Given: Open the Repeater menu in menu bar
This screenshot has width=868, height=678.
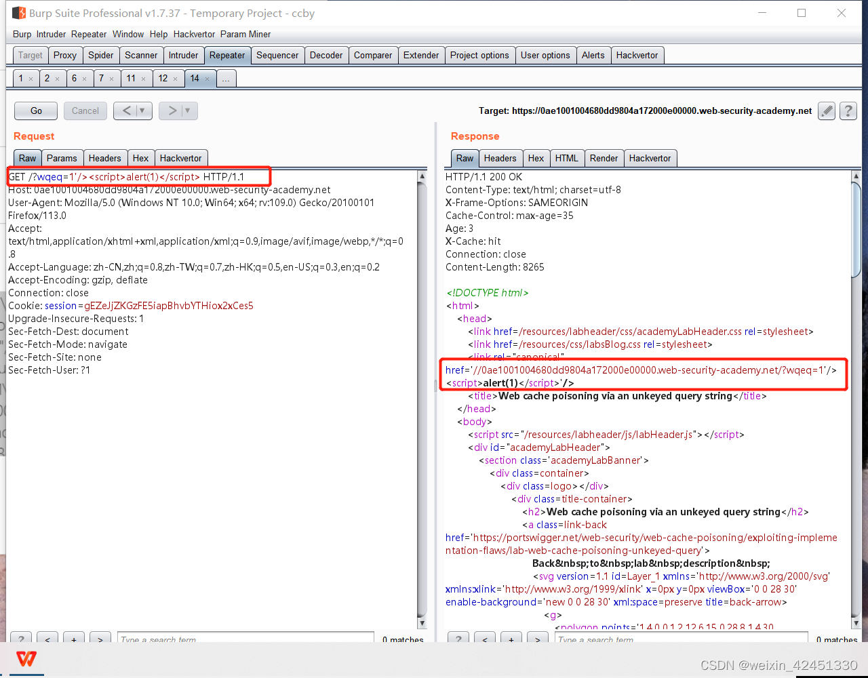Looking at the screenshot, I should click(x=89, y=34).
